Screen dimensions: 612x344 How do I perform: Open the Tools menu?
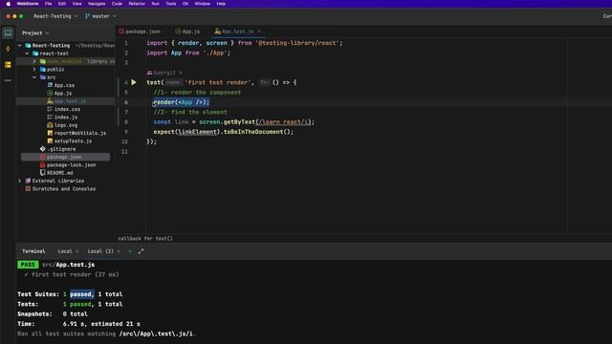(x=171, y=4)
